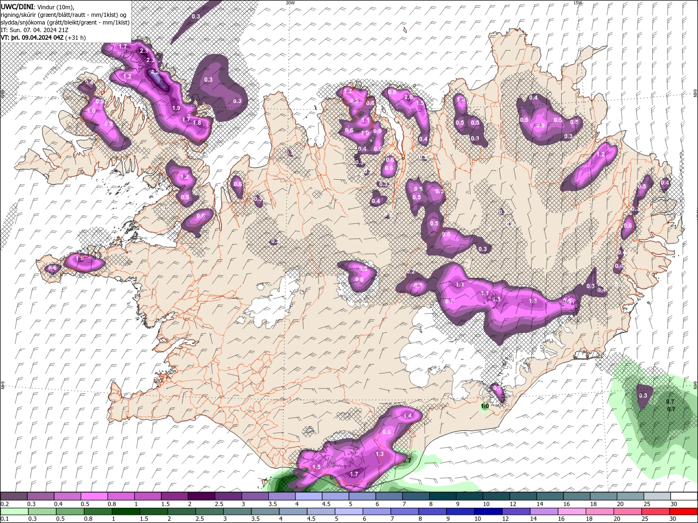
Task: Click the '20W' longitude label at top
Action: pyautogui.click(x=290, y=3)
